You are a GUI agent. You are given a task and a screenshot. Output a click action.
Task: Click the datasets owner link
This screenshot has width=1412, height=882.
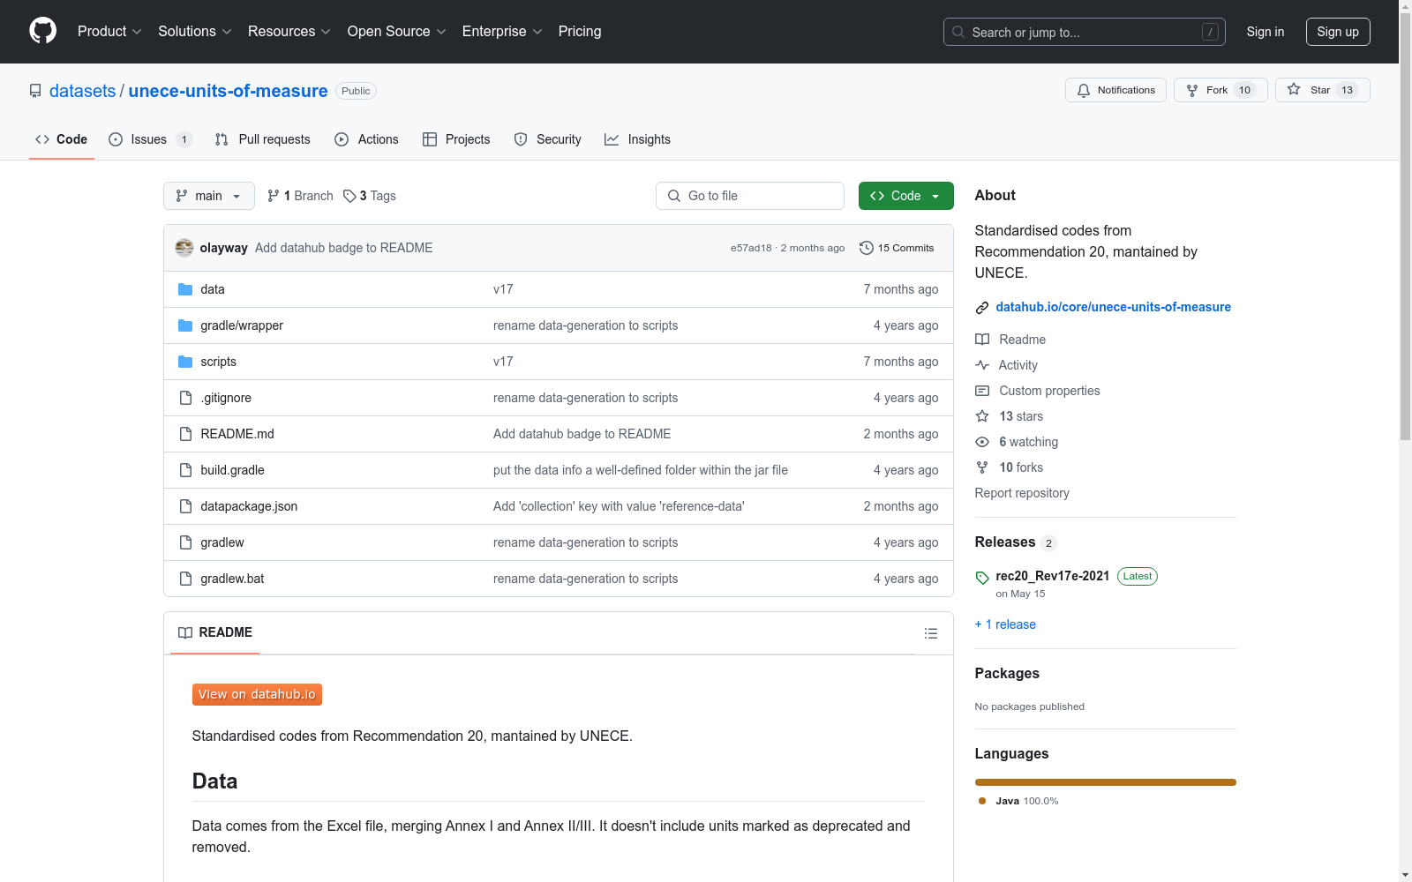coord(82,91)
